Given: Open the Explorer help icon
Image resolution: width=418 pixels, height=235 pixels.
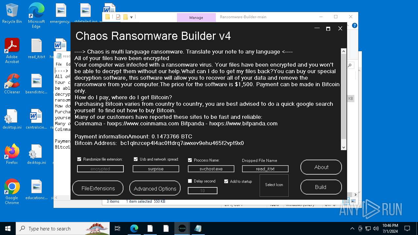Looking at the screenshot, I should 355,25.
